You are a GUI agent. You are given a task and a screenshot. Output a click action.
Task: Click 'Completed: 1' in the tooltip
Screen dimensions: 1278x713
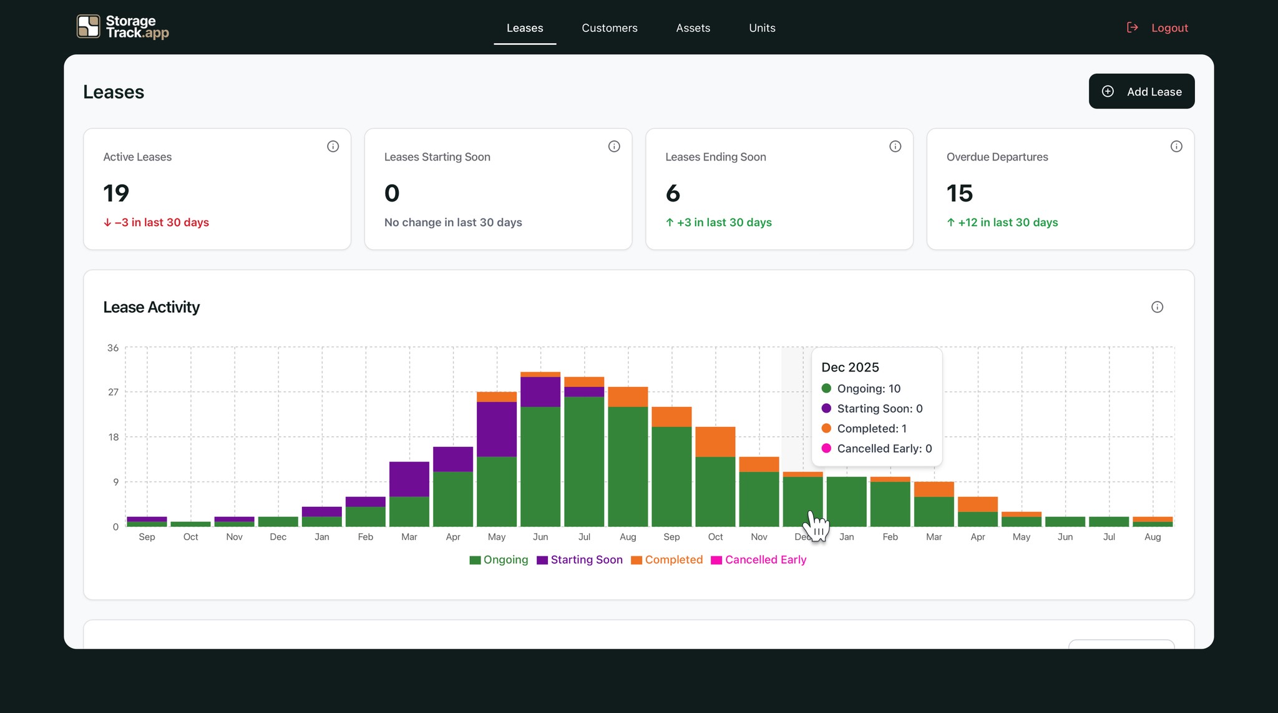872,428
